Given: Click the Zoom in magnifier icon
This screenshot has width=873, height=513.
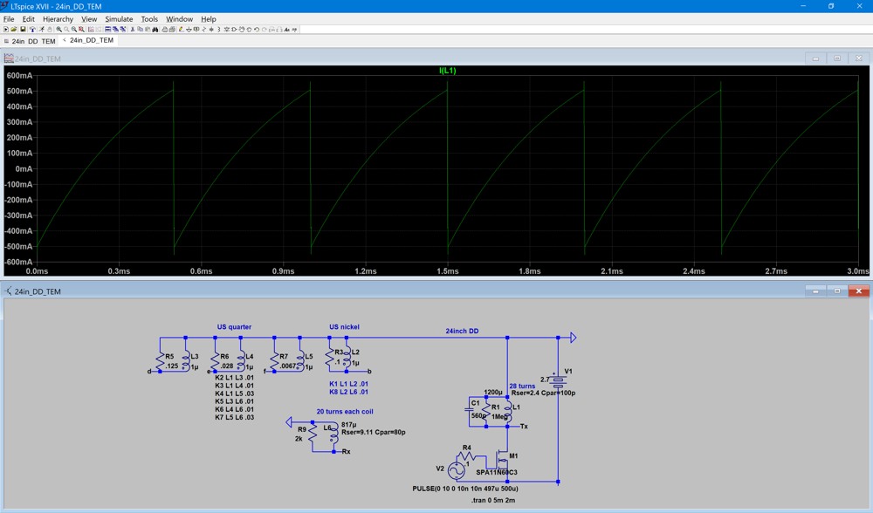Looking at the screenshot, I should click(59, 30).
